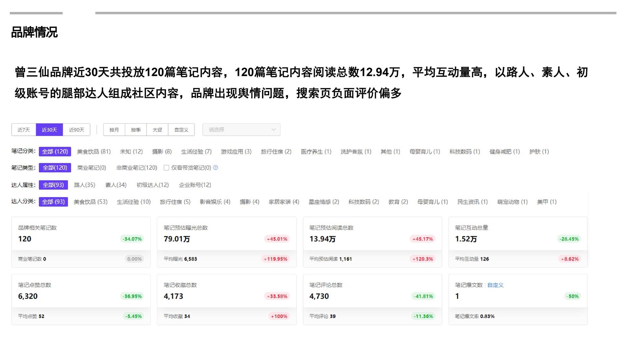Filter creator category 科技数码 (2)
Image resolution: width=622 pixels, height=350 pixels.
[x=363, y=202]
